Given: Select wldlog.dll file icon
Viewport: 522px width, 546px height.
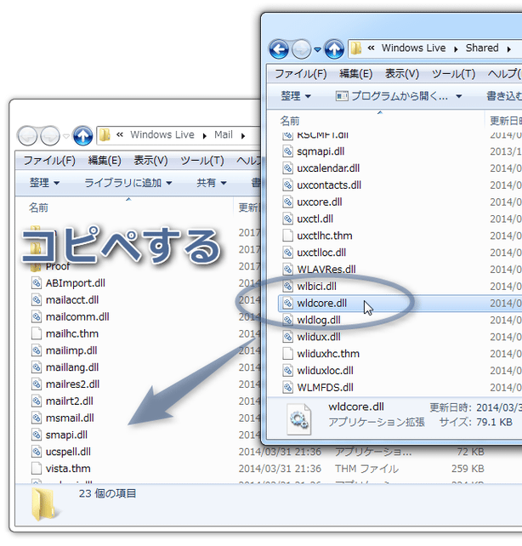Looking at the screenshot, I should pyautogui.click(x=287, y=320).
